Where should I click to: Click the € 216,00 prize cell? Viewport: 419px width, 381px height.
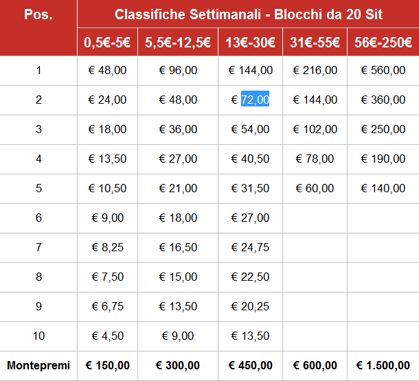pyautogui.click(x=315, y=71)
